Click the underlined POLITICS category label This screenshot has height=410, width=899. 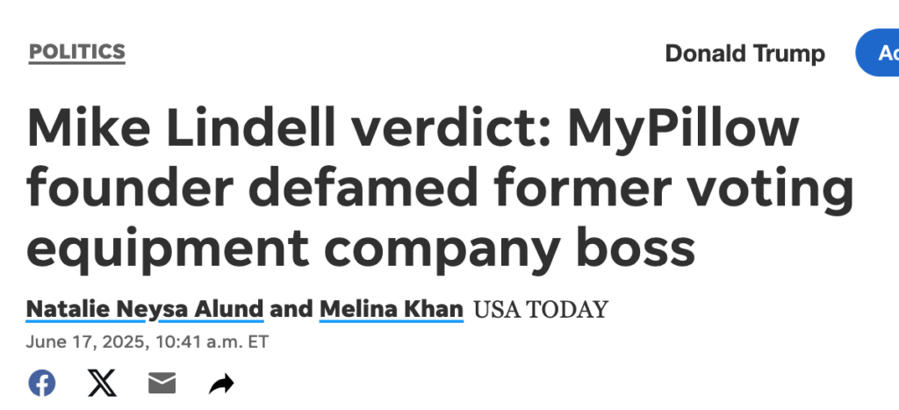point(77,52)
